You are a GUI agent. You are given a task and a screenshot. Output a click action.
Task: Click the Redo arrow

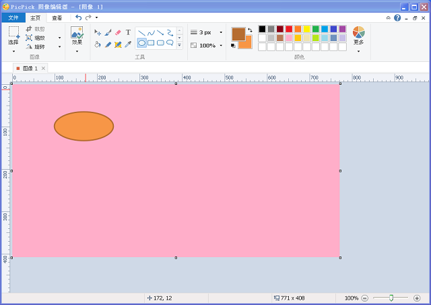click(x=88, y=18)
